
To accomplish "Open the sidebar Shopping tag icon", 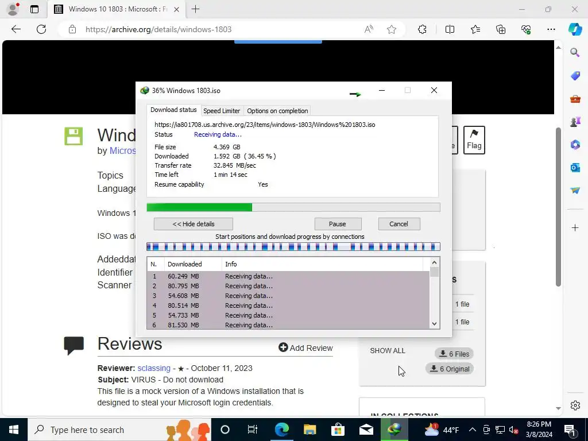I will (x=575, y=76).
